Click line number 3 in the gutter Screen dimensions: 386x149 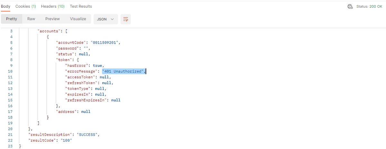pos(12,31)
